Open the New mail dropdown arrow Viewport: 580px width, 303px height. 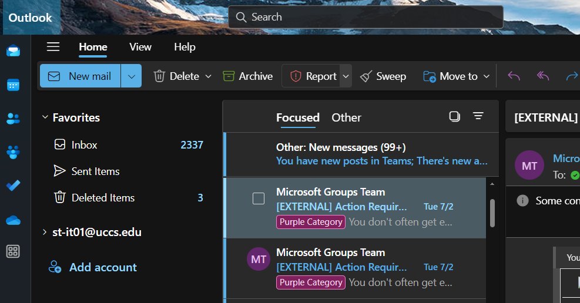click(131, 76)
